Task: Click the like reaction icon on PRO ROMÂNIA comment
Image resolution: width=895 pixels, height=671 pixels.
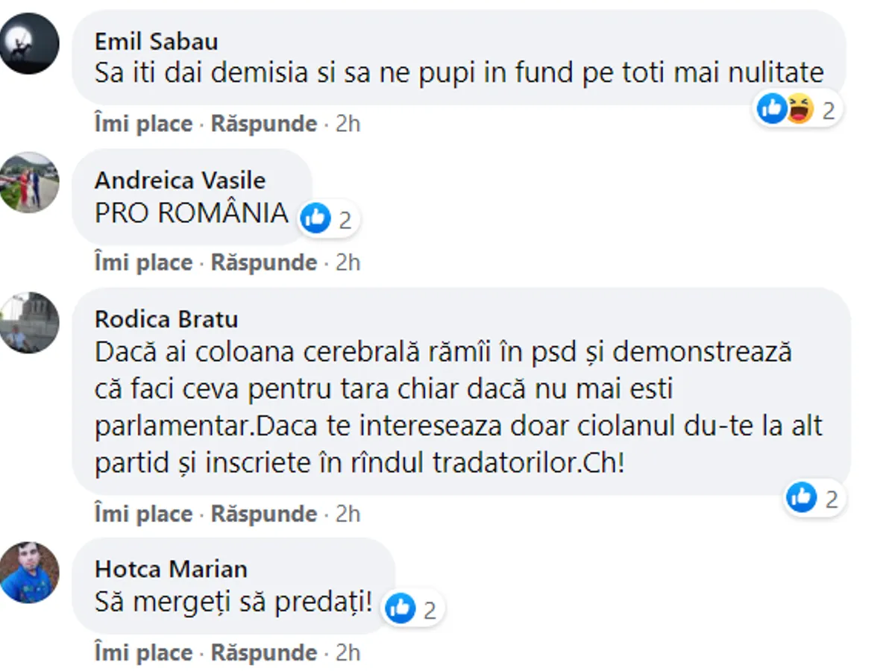Action: coord(316,218)
